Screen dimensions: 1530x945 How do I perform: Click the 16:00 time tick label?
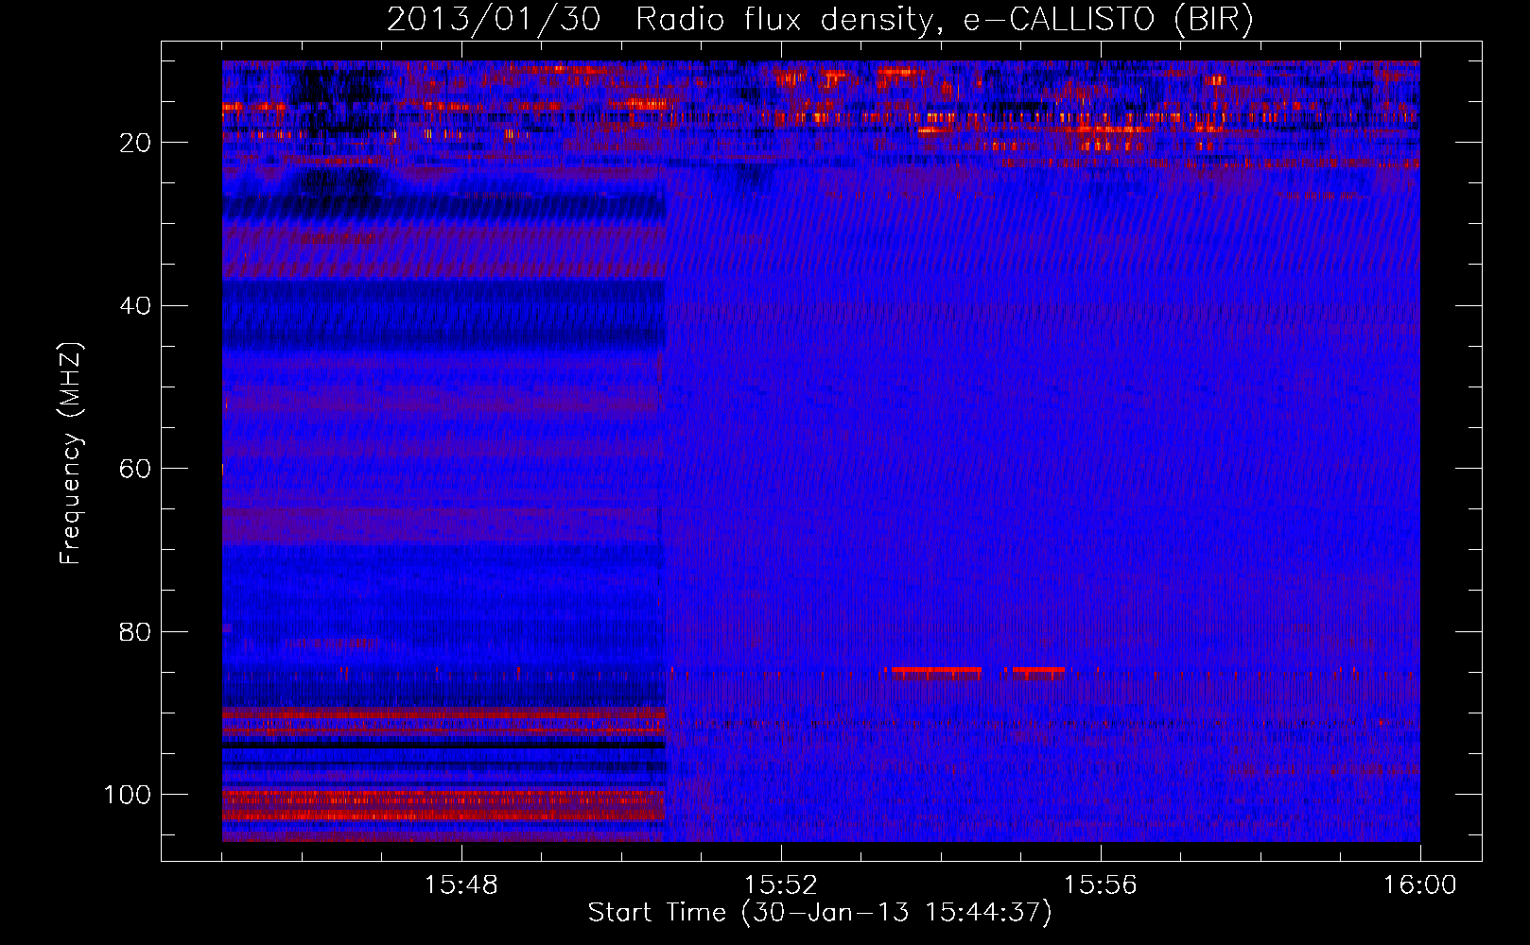coord(1420,885)
